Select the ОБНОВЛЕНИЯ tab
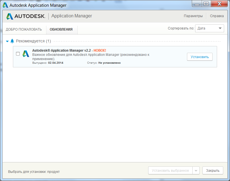 (61, 29)
